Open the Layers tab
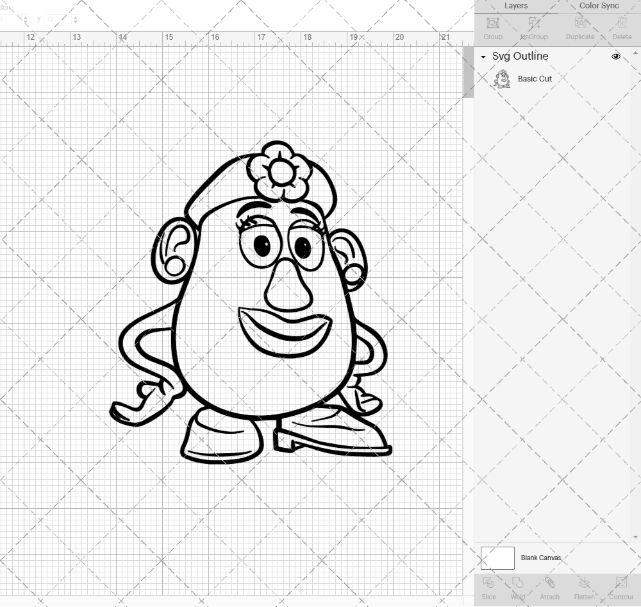 pos(516,6)
